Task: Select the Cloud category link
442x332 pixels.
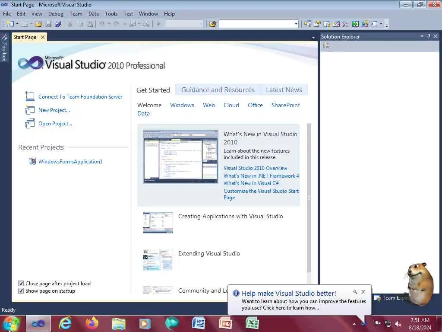Action: click(x=231, y=105)
